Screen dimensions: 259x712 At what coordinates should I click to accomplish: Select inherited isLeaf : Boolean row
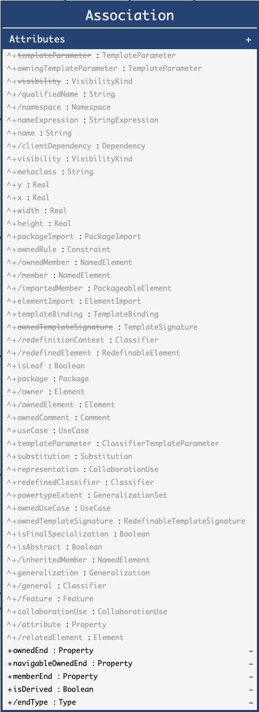[x=45, y=366]
